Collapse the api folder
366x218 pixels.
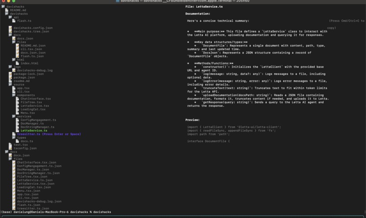click(10, 17)
